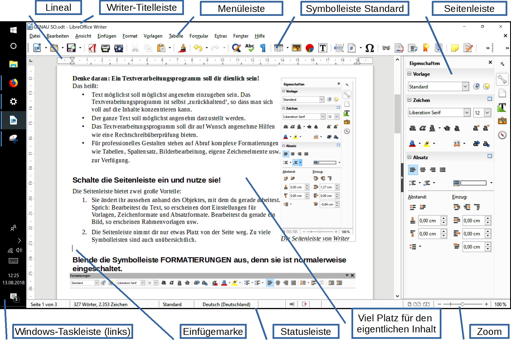Open the font size 12 dropdown
The height and width of the screenshot is (340, 511).
487,112
